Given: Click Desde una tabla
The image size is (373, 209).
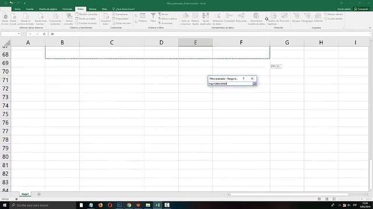Looking at the screenshot, I should pos(86,19).
